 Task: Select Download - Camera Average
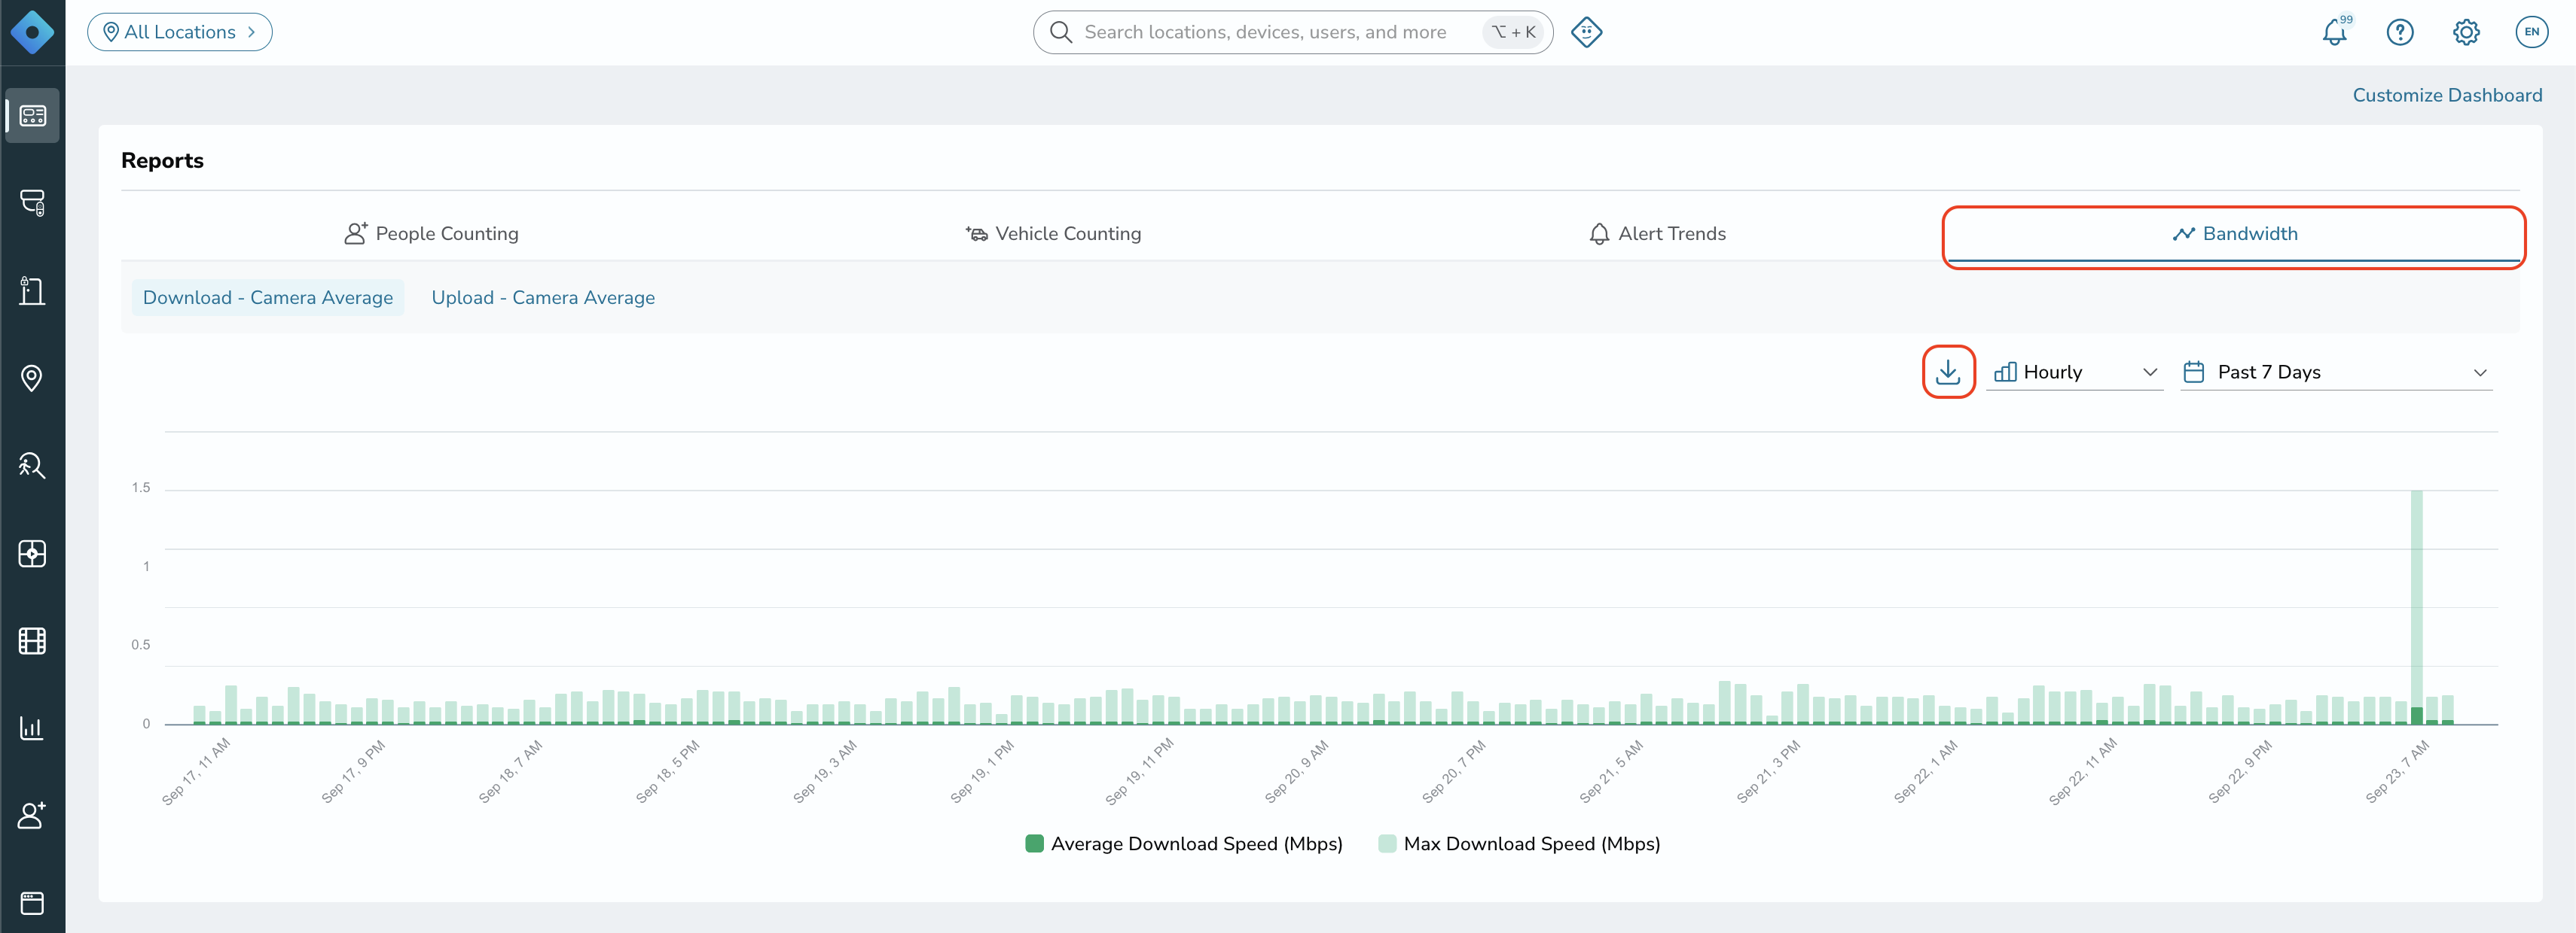coord(268,298)
